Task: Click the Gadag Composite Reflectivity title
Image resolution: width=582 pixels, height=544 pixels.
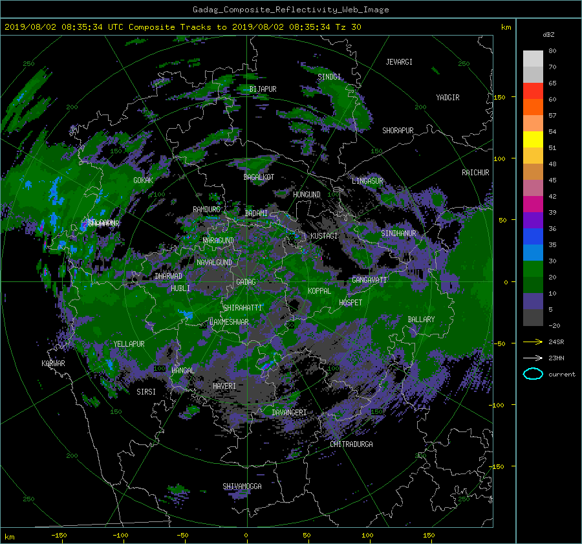Action: click(291, 10)
